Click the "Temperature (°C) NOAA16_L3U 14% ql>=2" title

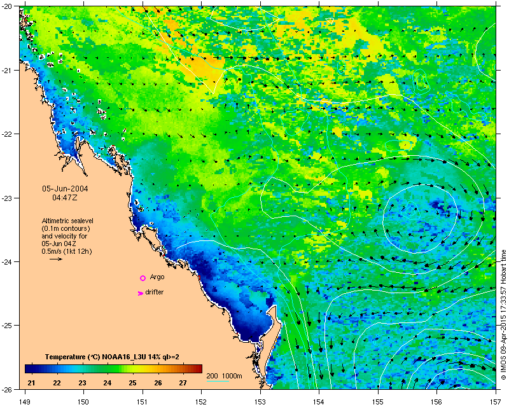pos(112,357)
